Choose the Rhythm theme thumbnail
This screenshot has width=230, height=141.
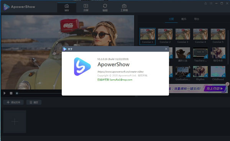(x=200, y=71)
